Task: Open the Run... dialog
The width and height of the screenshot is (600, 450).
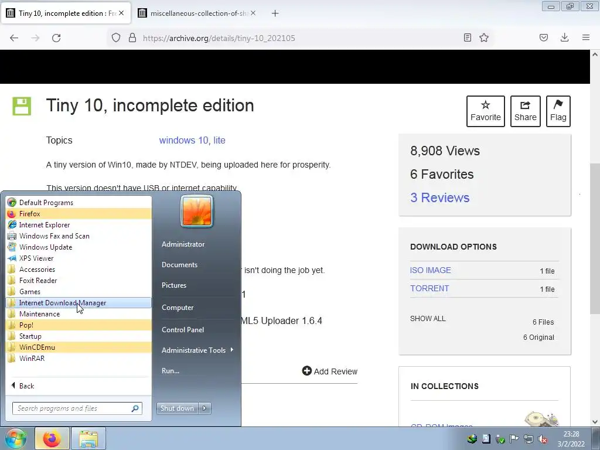Action: 171,371
